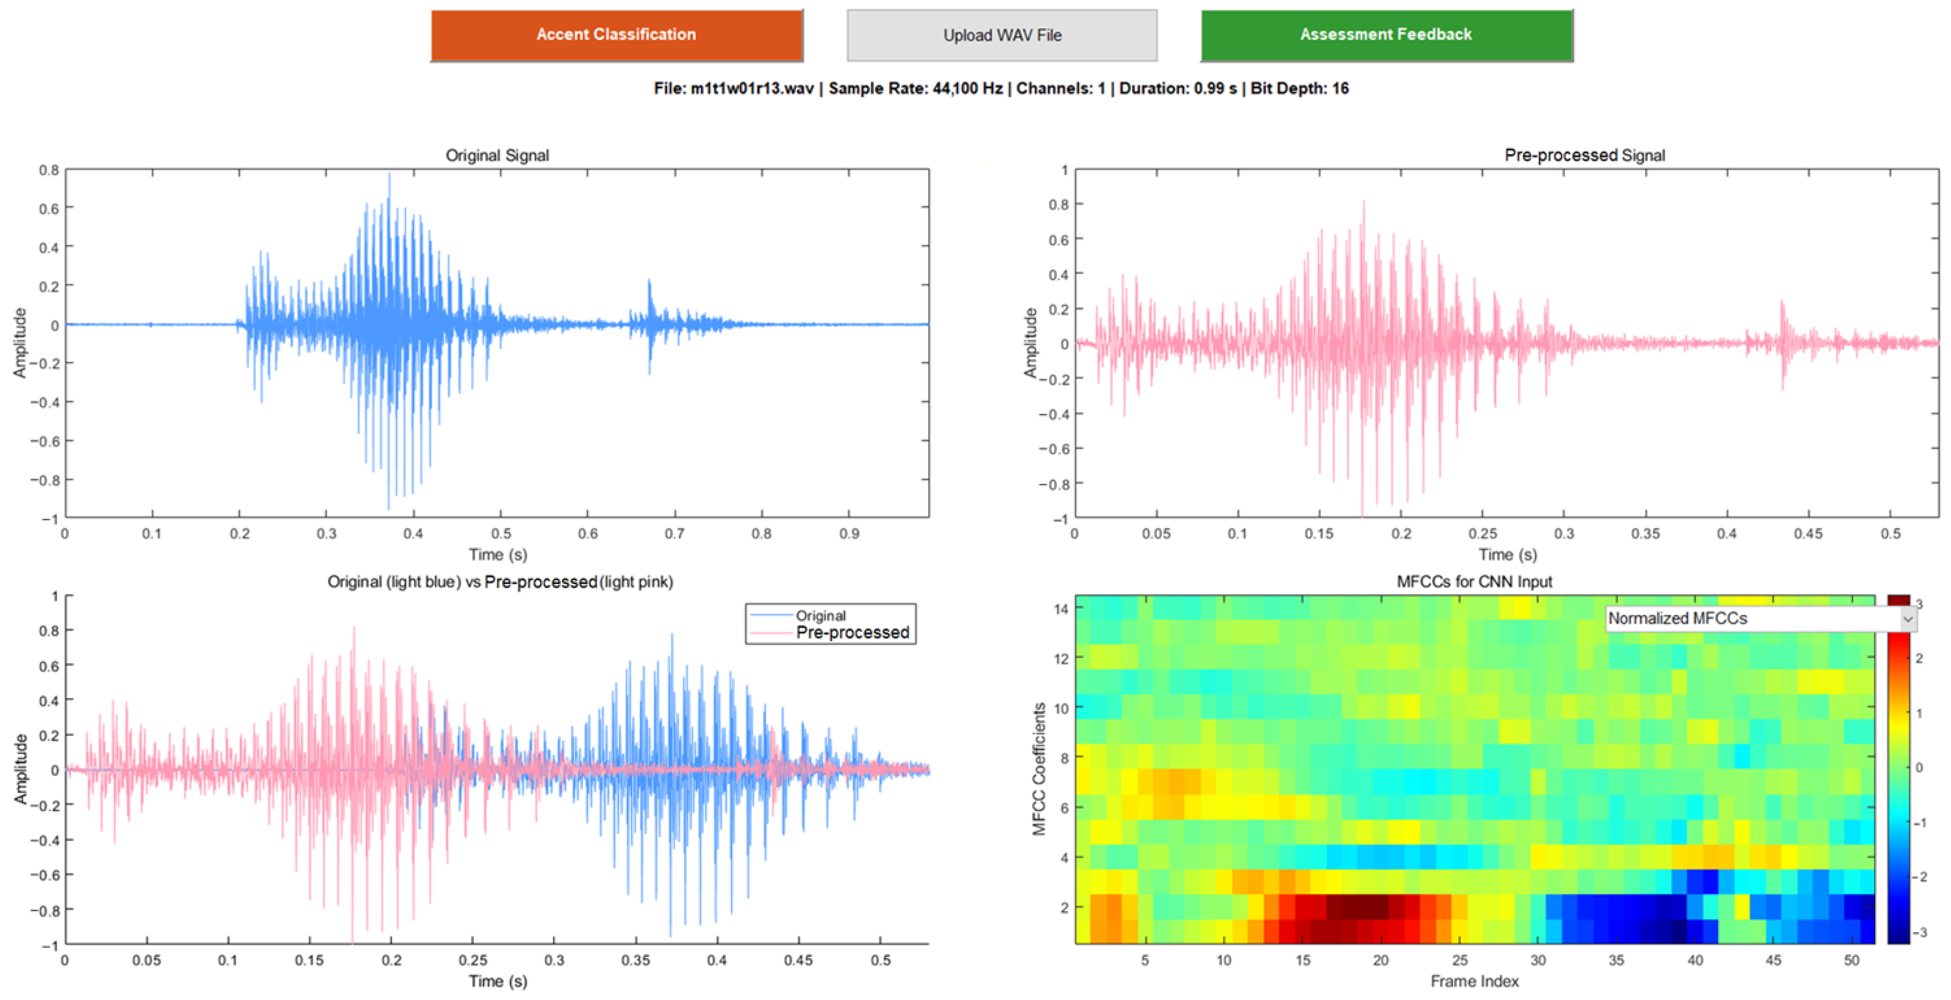The height and width of the screenshot is (1000, 1951).
Task: Expand the Normalized MFCCs dropdown arrow
Action: tap(1908, 618)
